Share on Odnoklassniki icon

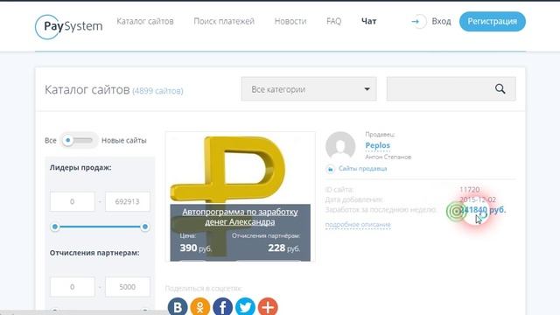pos(200,306)
